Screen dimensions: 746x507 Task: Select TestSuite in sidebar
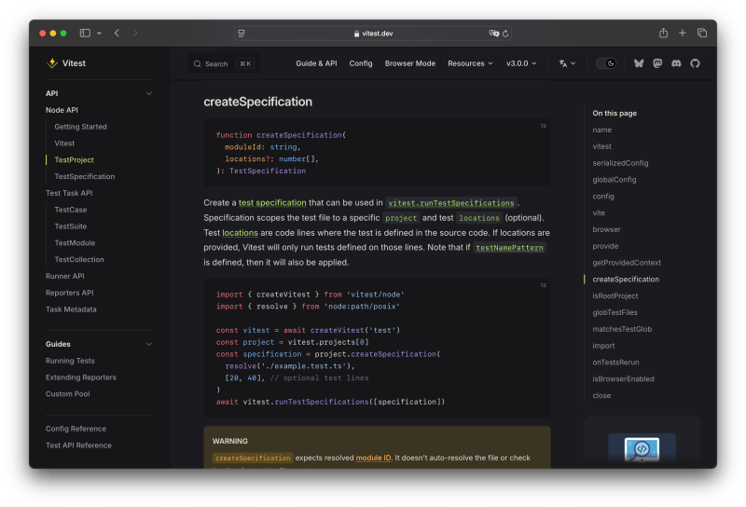tap(71, 226)
